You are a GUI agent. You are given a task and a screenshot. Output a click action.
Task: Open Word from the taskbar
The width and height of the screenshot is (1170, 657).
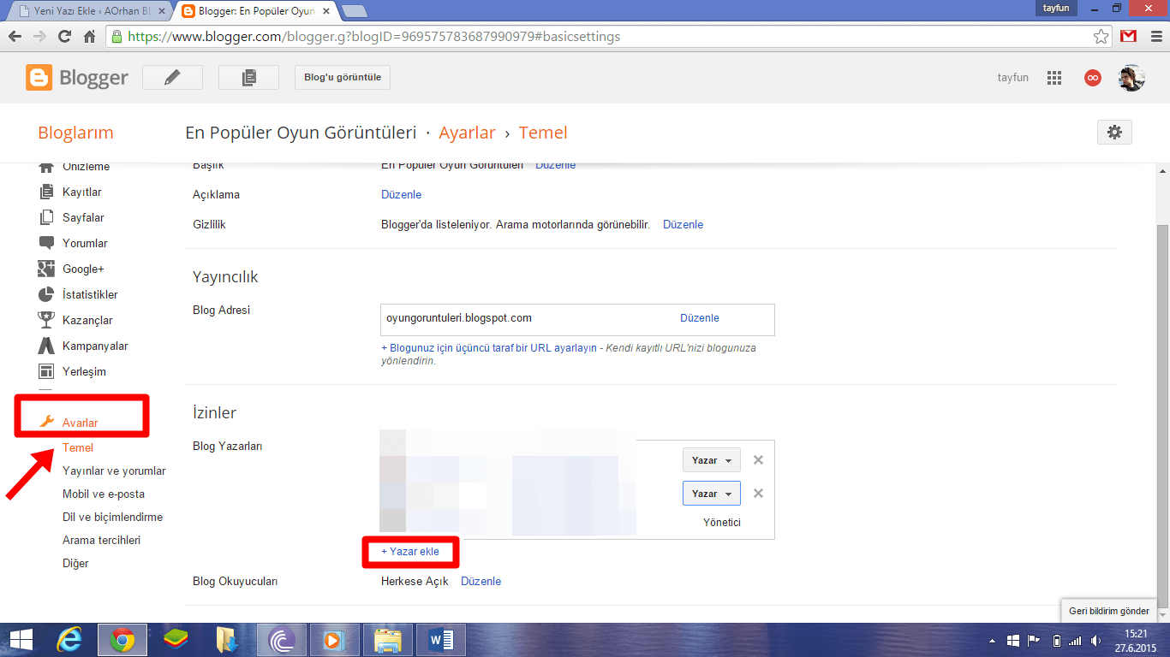[441, 640]
